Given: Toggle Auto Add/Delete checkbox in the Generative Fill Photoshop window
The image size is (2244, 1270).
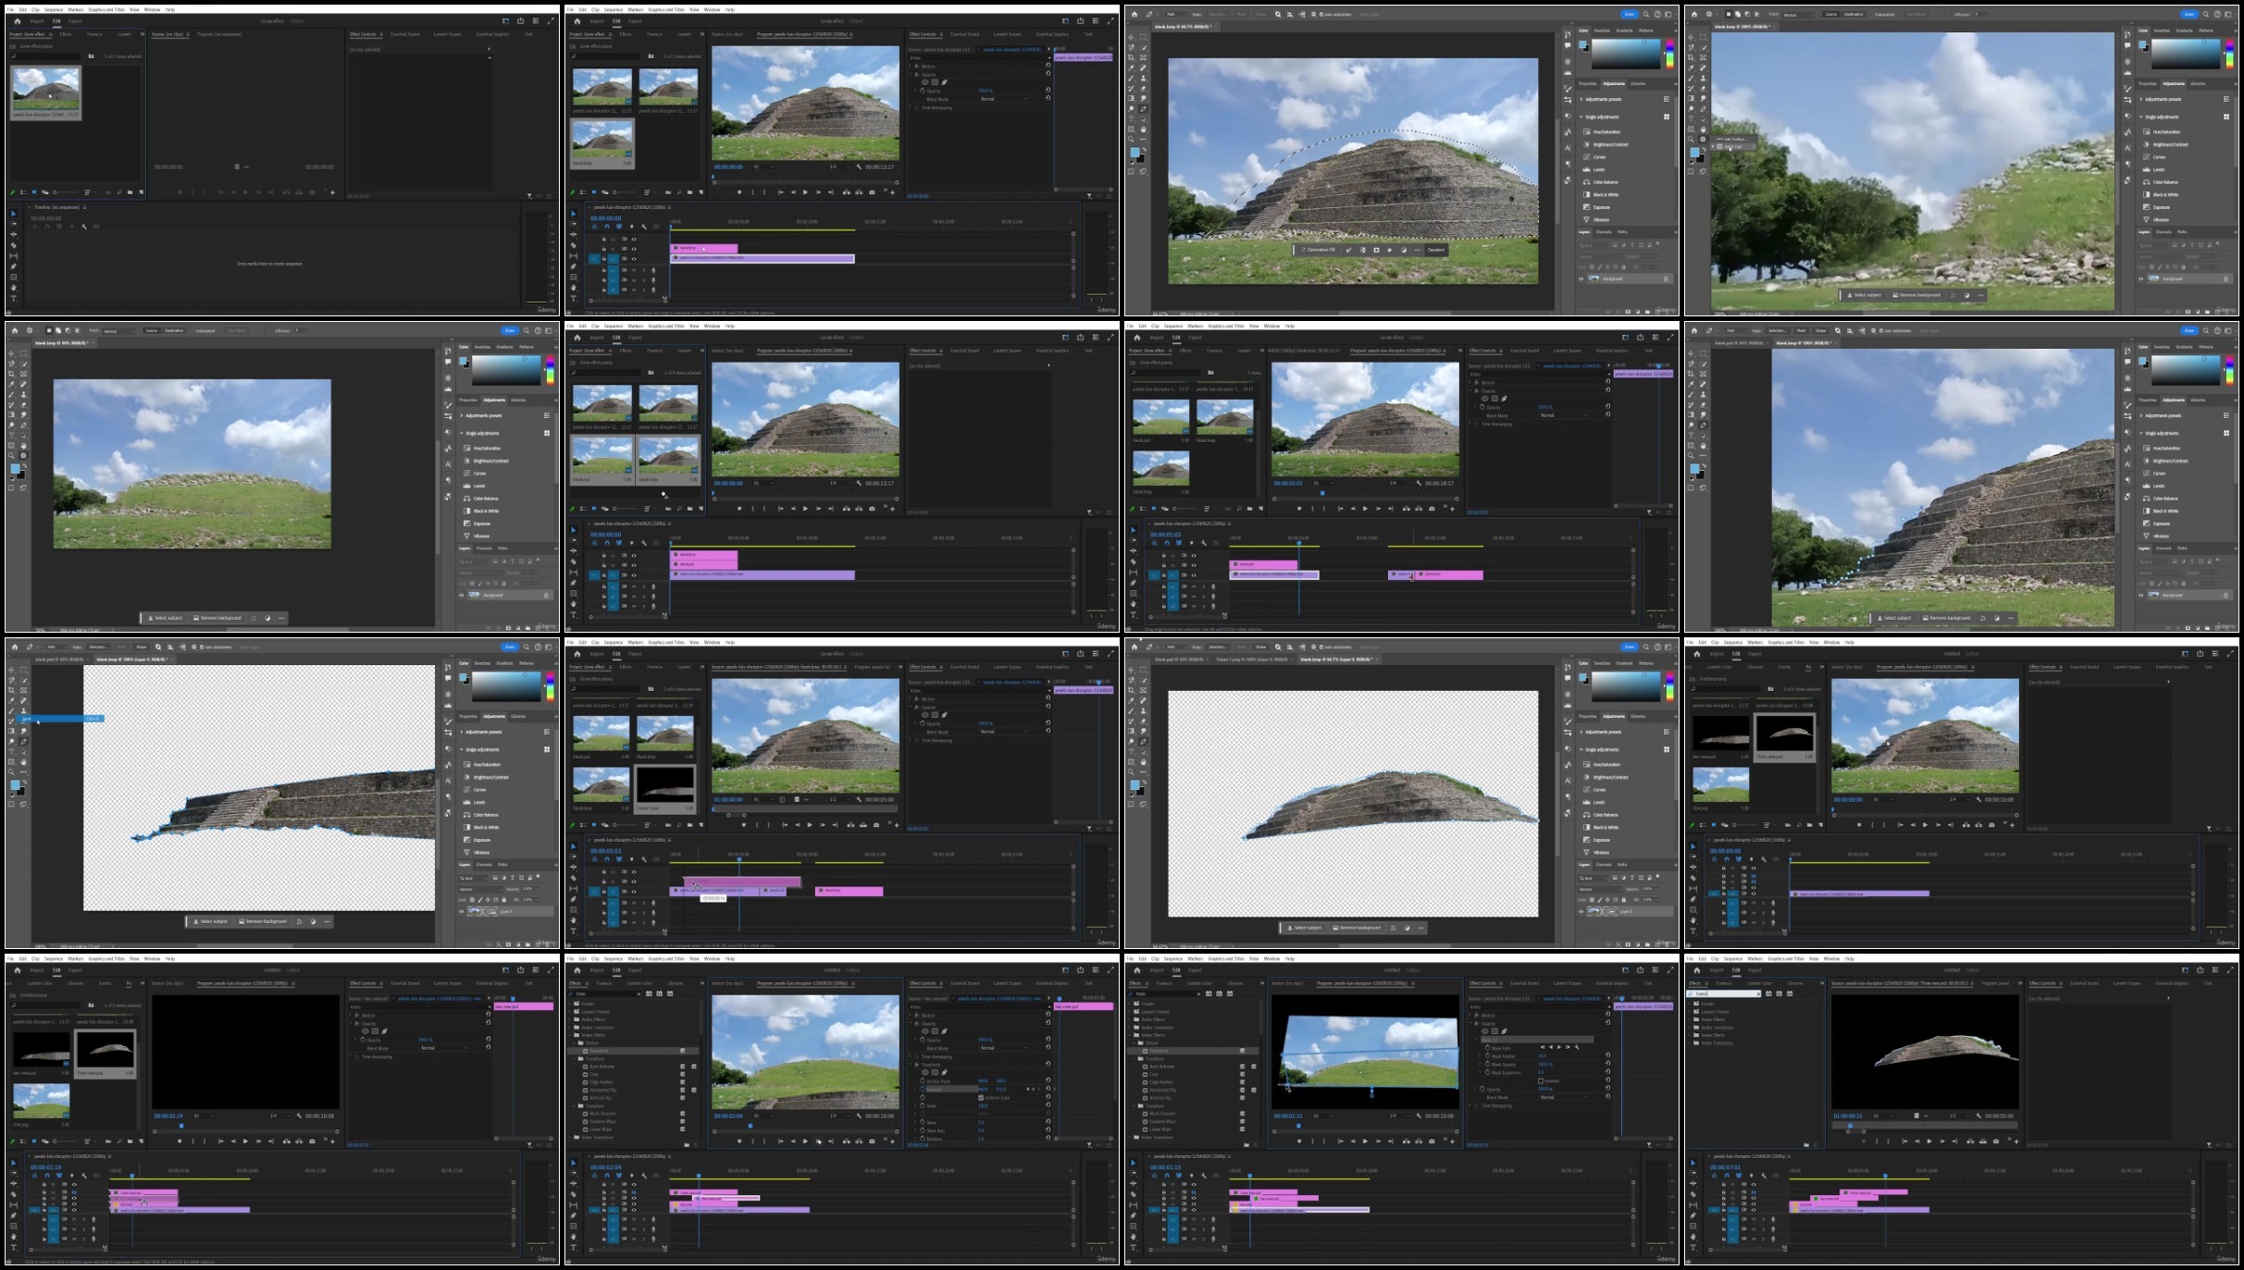Looking at the screenshot, I should tap(1321, 14).
